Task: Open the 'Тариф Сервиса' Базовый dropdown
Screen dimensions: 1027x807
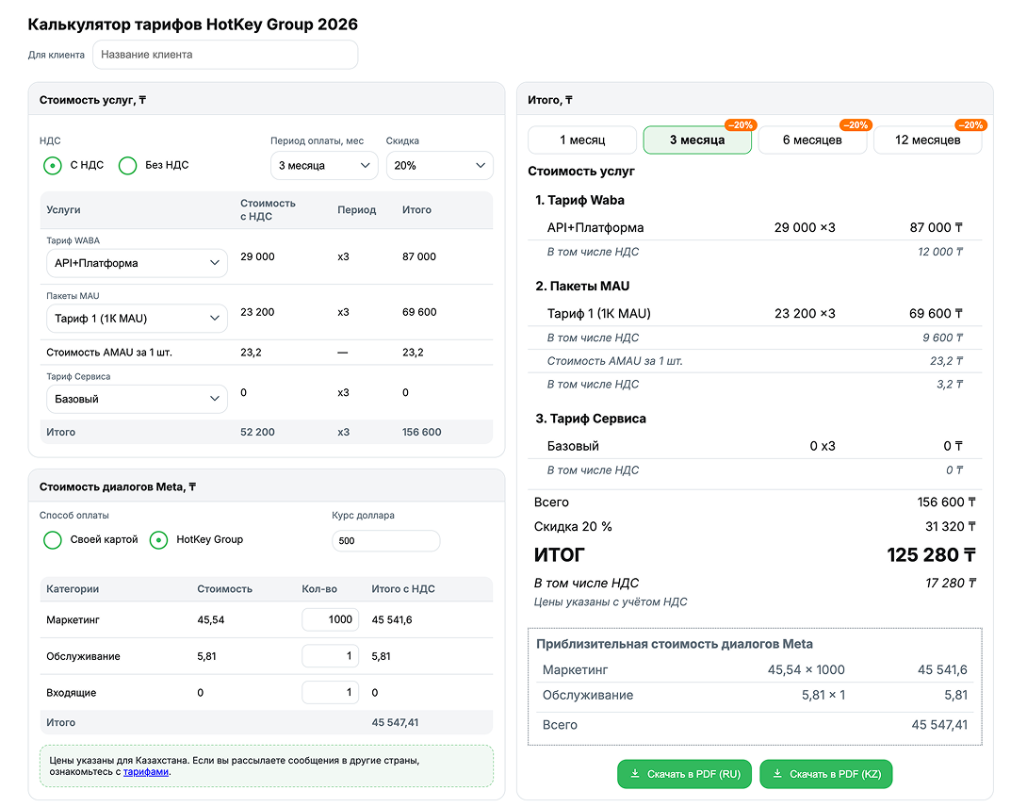Action: [x=137, y=399]
